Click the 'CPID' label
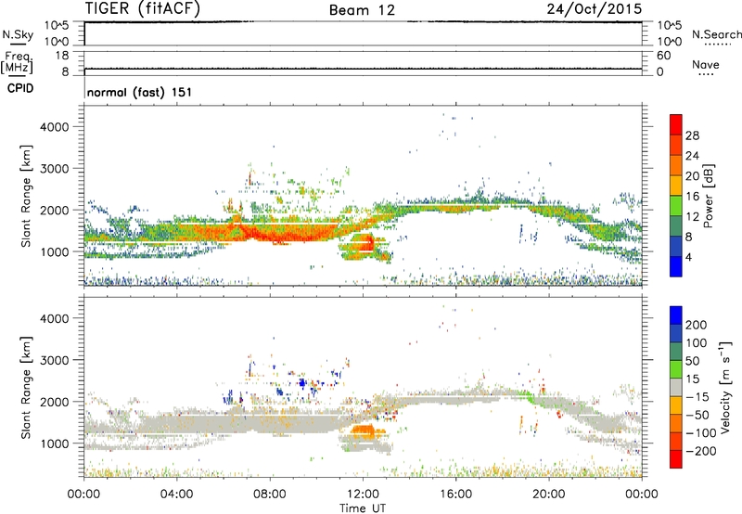 click(x=20, y=88)
